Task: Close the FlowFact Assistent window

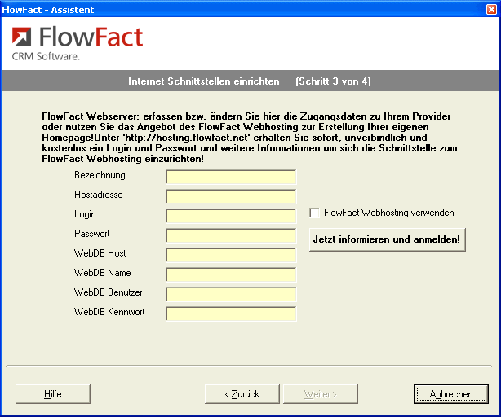Action: pyautogui.click(x=491, y=9)
